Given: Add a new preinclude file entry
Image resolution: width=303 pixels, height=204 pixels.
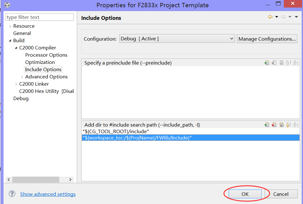Looking at the screenshot, I should (267, 63).
